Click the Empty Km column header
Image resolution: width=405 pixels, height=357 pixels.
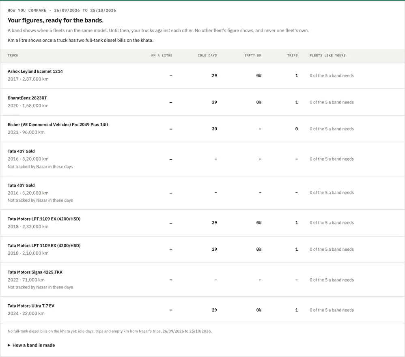[253, 56]
